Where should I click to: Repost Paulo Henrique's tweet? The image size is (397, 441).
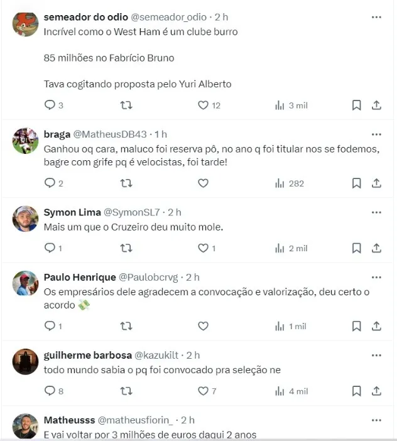click(126, 327)
